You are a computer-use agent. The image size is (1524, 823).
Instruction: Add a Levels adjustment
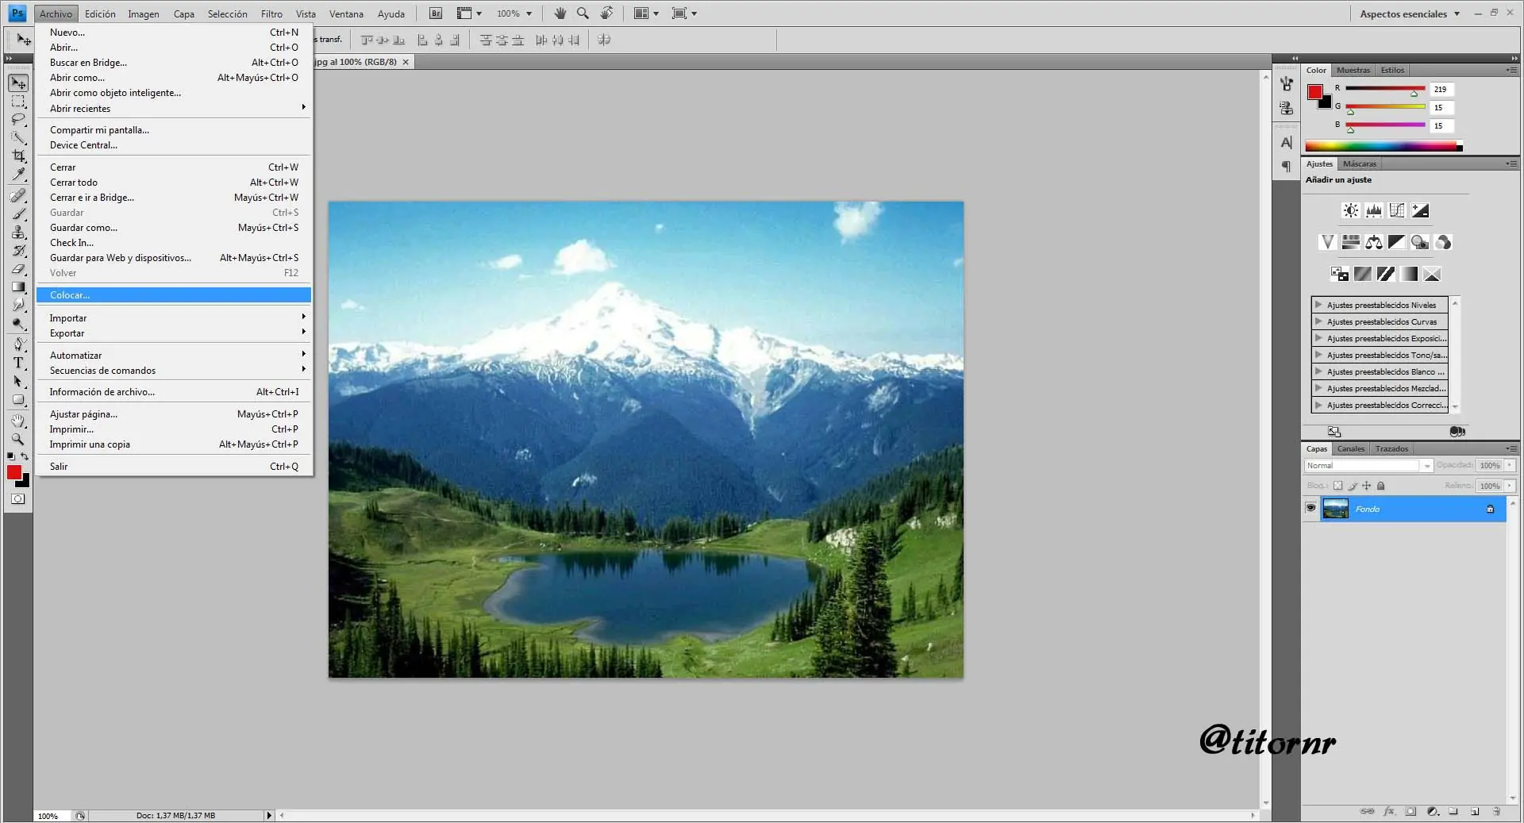(x=1373, y=210)
